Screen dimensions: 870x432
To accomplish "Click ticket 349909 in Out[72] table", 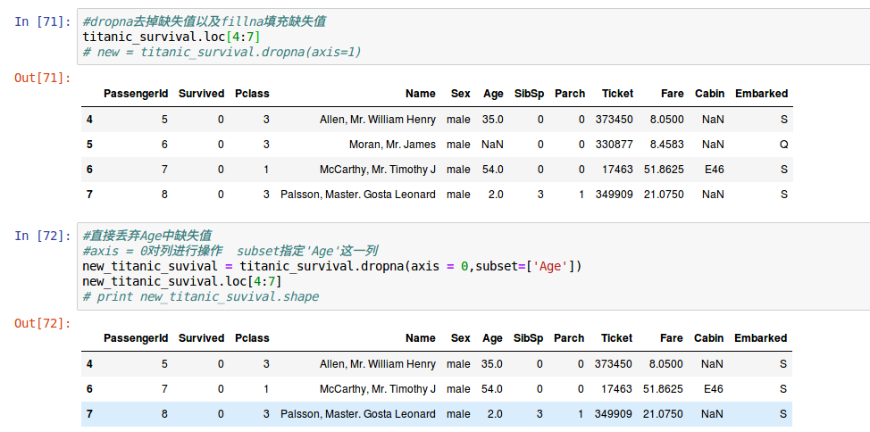I will [613, 414].
